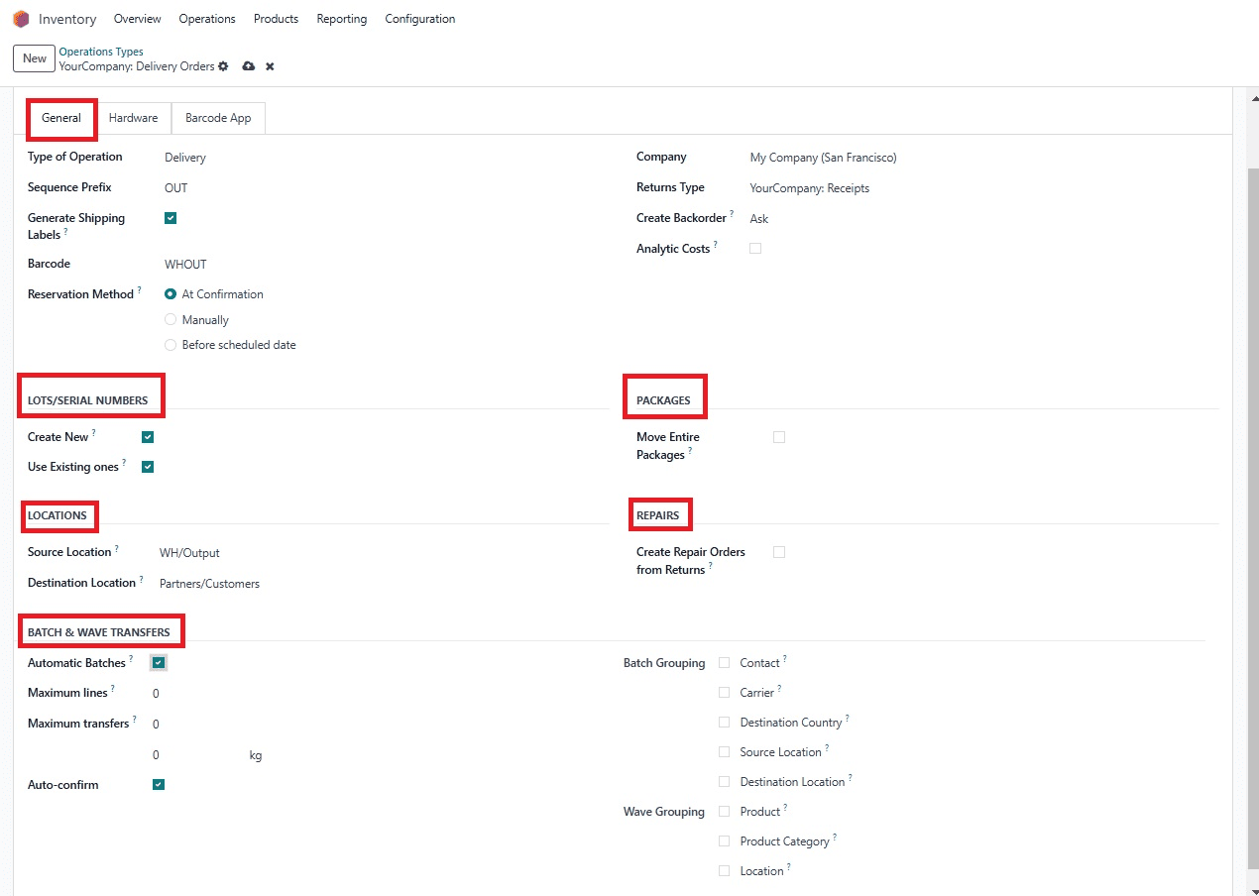Click help icon next to Reservation Method

(x=140, y=290)
